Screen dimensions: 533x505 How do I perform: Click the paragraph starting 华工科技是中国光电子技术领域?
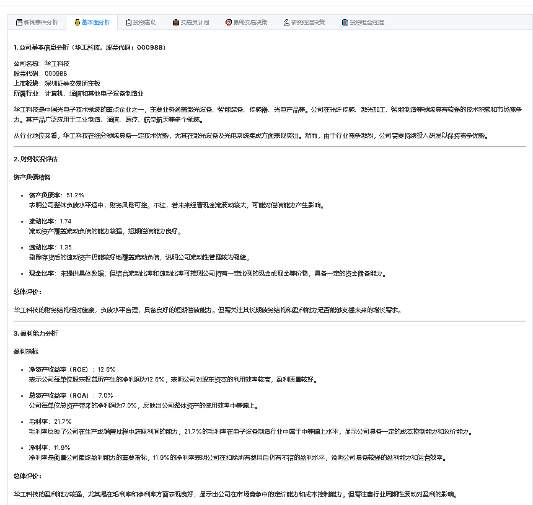click(x=268, y=115)
